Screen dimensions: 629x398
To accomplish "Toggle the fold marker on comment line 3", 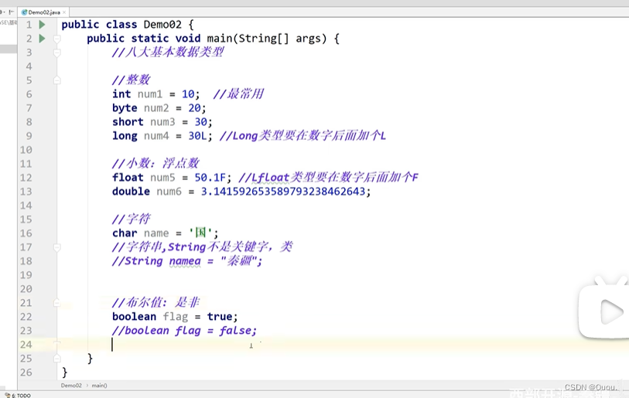I will [x=57, y=53].
